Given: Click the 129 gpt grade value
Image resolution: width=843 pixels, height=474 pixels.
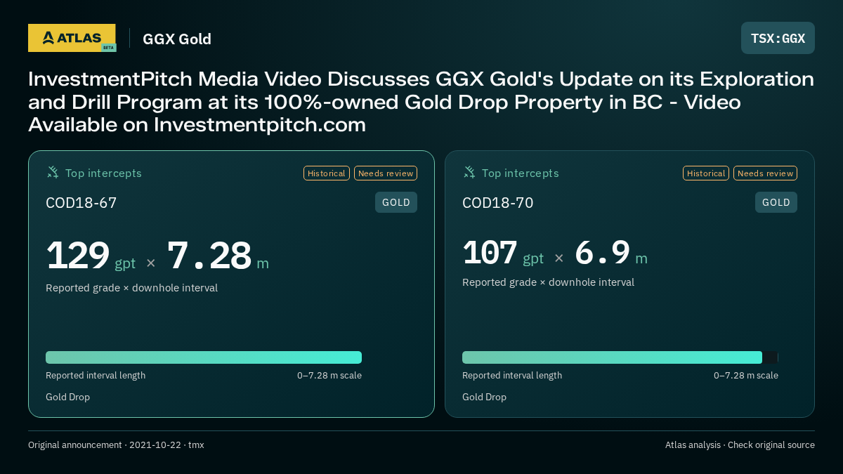Looking at the screenshot, I should [x=91, y=256].
